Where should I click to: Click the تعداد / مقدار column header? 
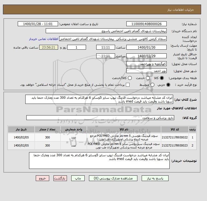click(47, 129)
